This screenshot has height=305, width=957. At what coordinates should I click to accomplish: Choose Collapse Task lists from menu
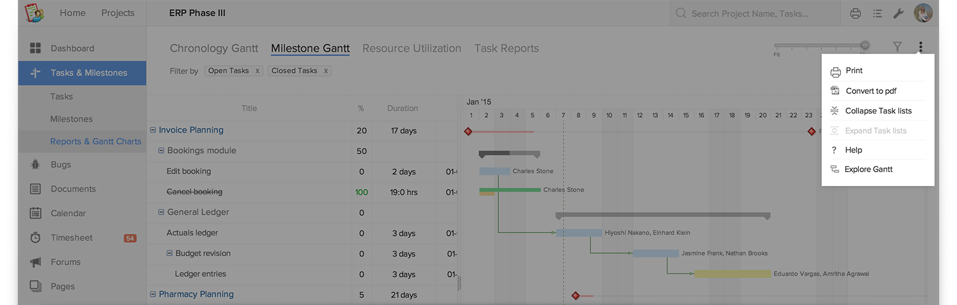tap(878, 111)
